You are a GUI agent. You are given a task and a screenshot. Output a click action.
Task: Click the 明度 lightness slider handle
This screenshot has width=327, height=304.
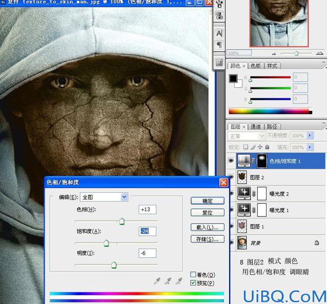pos(114,265)
